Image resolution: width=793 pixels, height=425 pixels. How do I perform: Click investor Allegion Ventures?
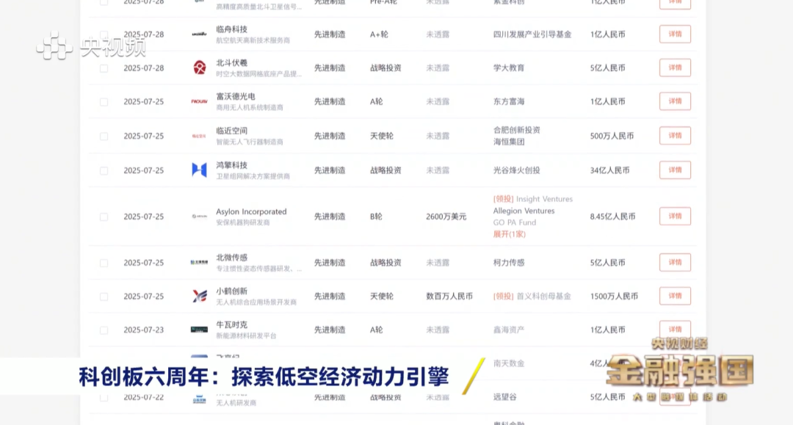[x=524, y=211]
